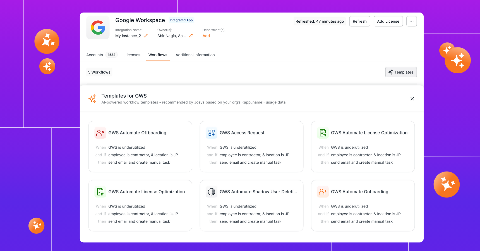
Task: Click the Templates for GWS heading
Action: tap(124, 96)
